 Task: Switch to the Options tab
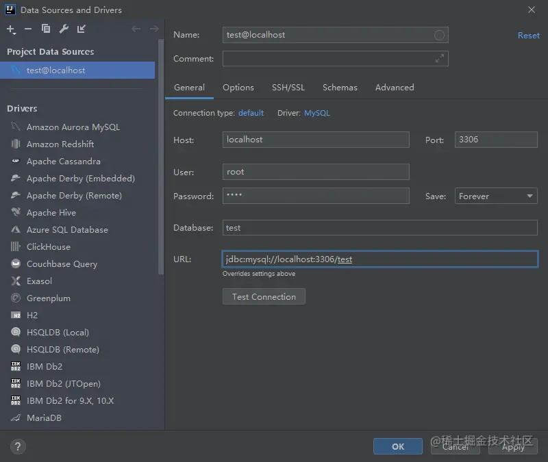point(238,88)
